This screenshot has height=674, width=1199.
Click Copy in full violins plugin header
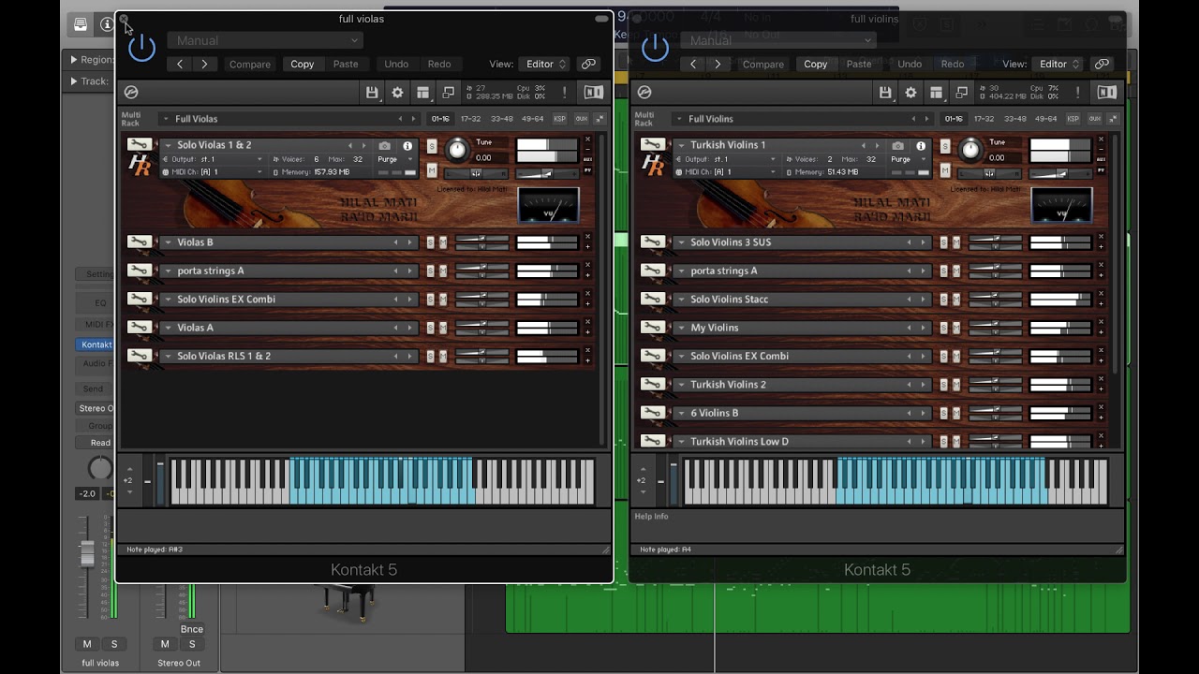pos(816,64)
